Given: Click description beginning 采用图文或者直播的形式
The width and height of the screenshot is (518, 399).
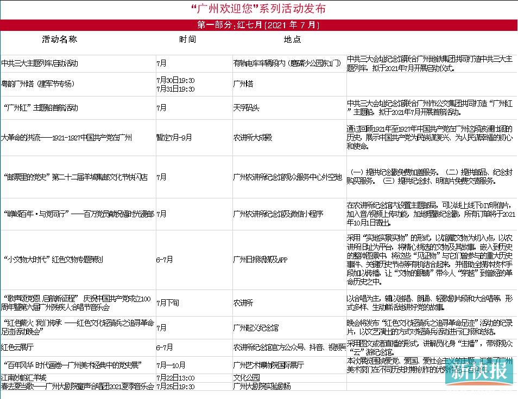Looking at the screenshot, I should point(430,347).
